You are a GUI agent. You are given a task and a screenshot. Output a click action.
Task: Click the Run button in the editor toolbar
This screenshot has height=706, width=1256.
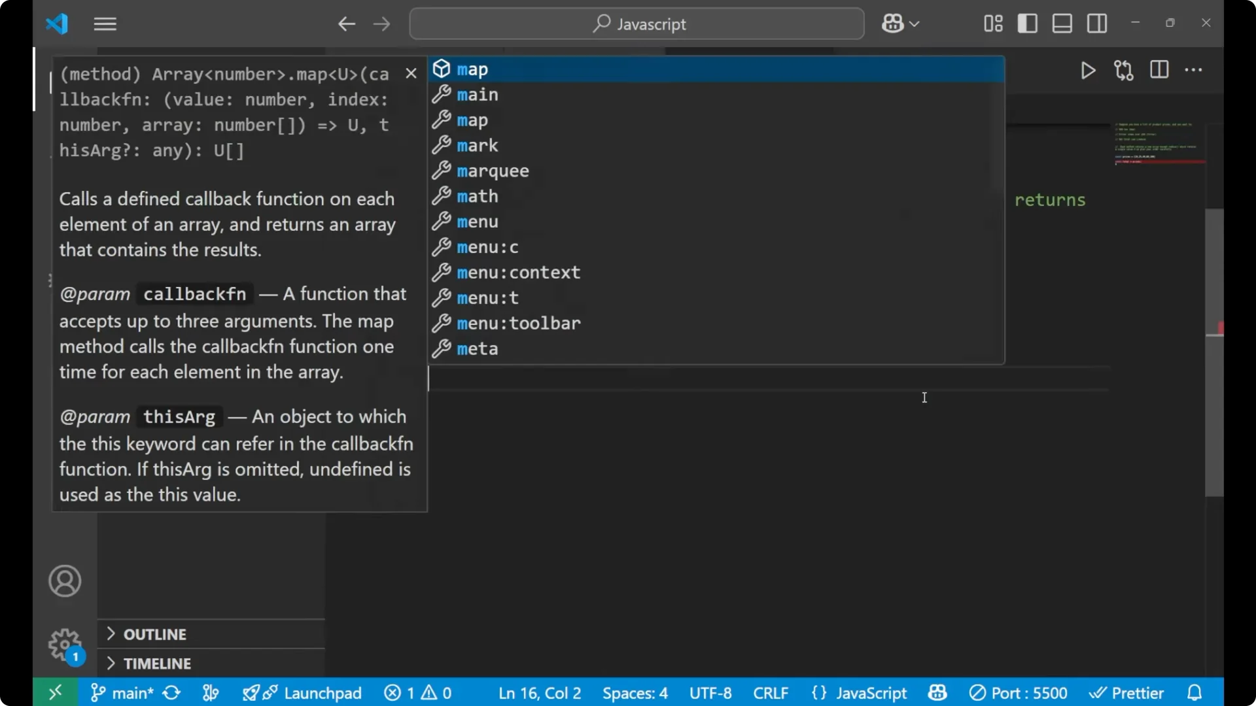(x=1088, y=71)
